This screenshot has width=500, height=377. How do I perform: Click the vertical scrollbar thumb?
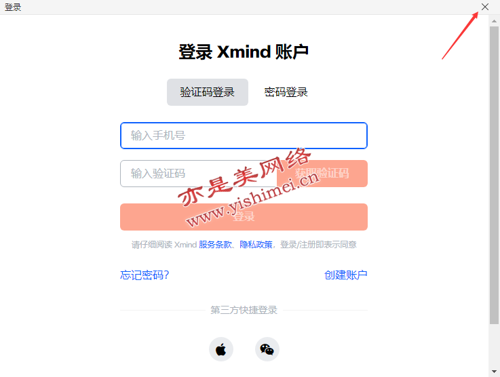tap(494, 175)
